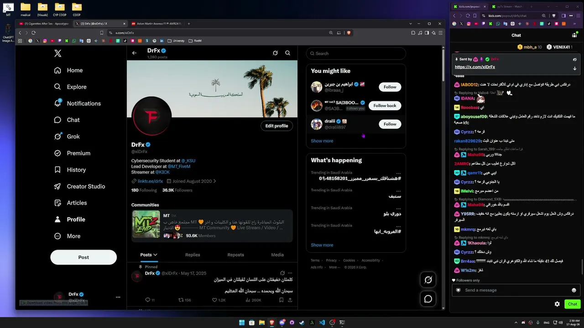The image size is (584, 328).
Task: Click Follow back for SA|3BOO
Action: [x=385, y=106]
